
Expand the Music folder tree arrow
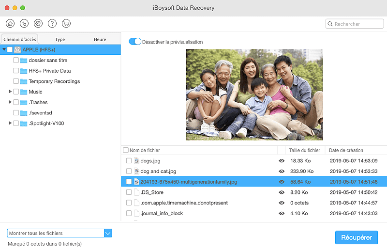pyautogui.click(x=10, y=92)
